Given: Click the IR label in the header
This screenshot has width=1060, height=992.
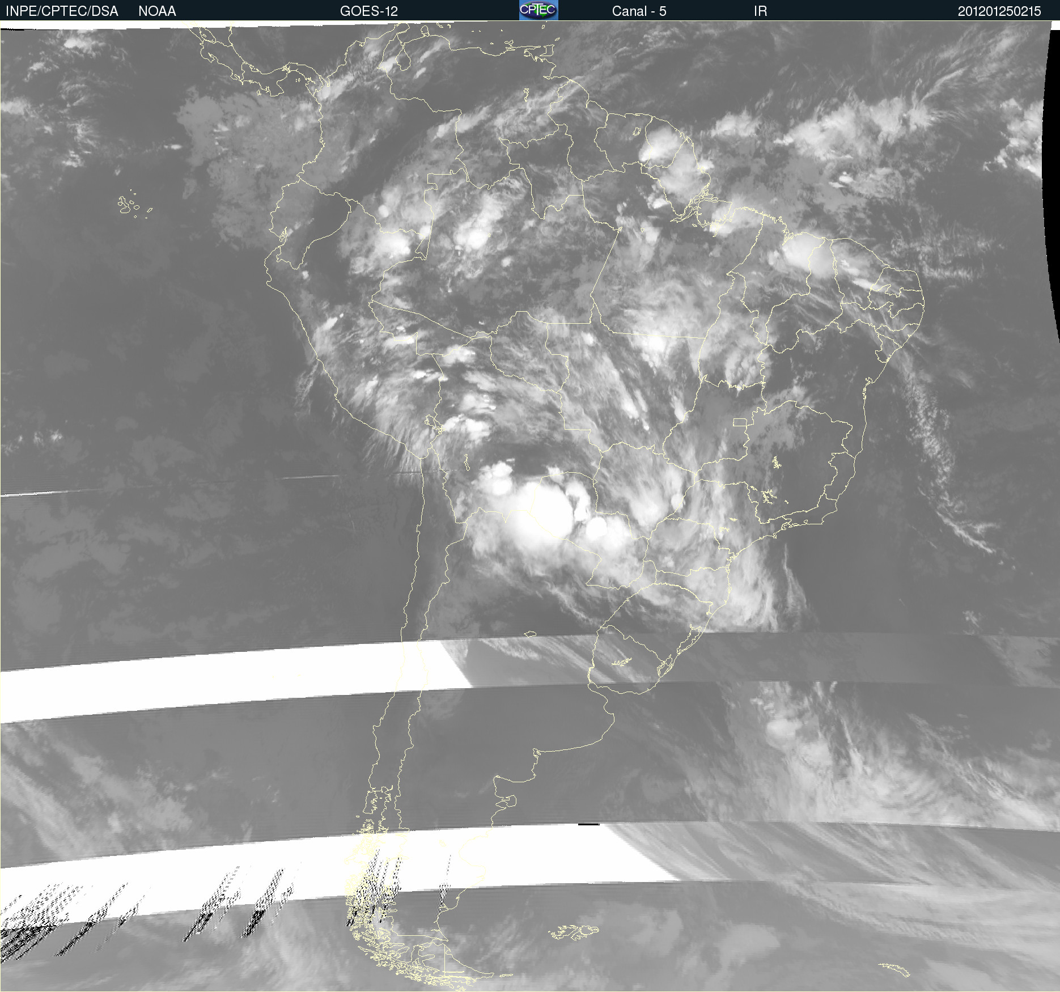Looking at the screenshot, I should pyautogui.click(x=760, y=11).
